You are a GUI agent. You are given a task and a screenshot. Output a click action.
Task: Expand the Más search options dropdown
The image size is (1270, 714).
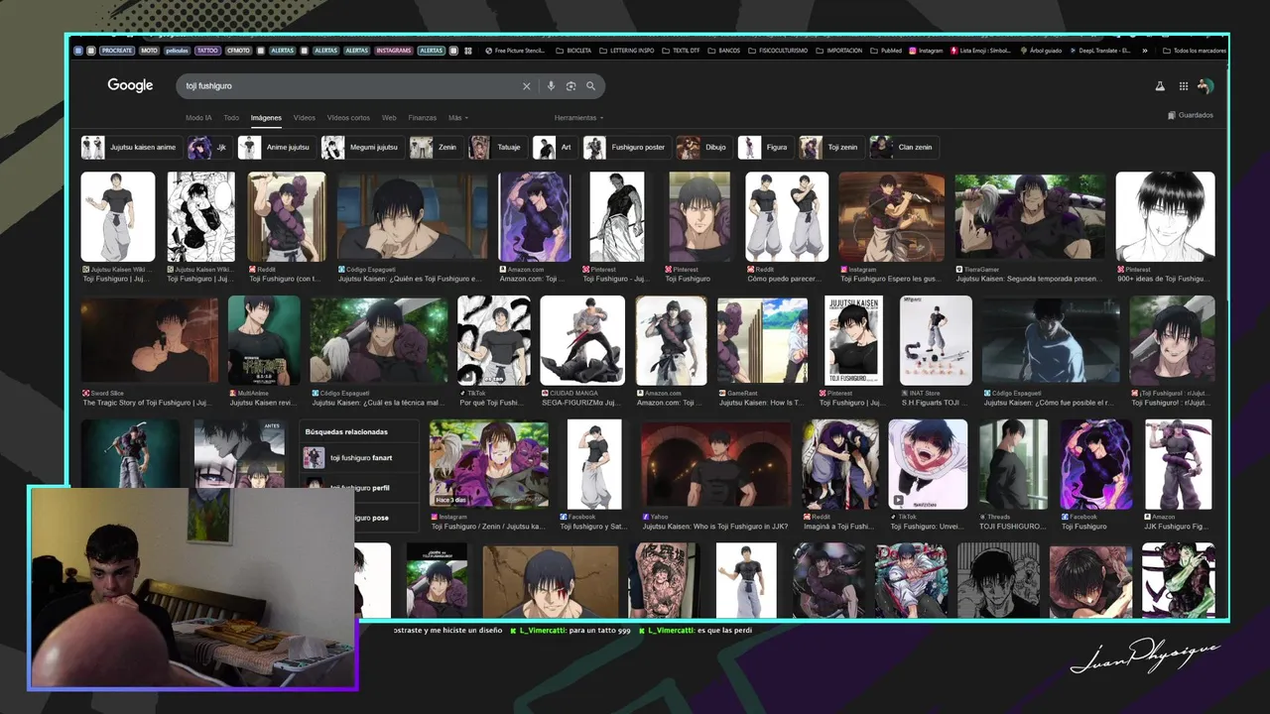tap(458, 118)
